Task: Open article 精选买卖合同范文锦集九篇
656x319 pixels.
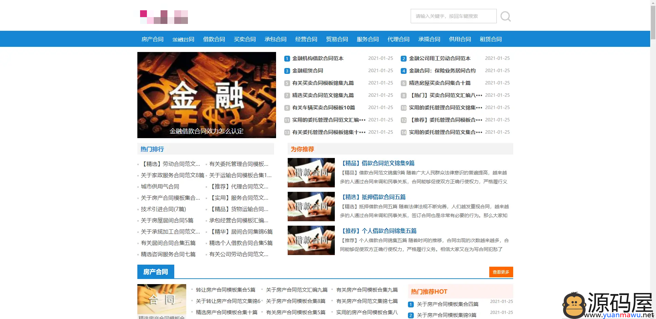Action: [323, 95]
